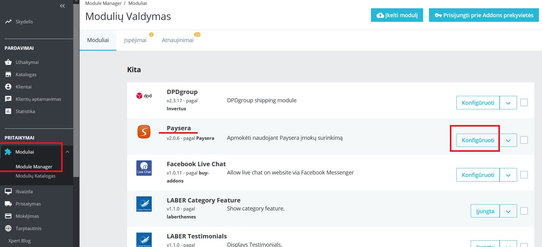This screenshot has height=247, width=542.
Task: Collapse the Moduliai submenu chevron
Action: click(x=67, y=152)
